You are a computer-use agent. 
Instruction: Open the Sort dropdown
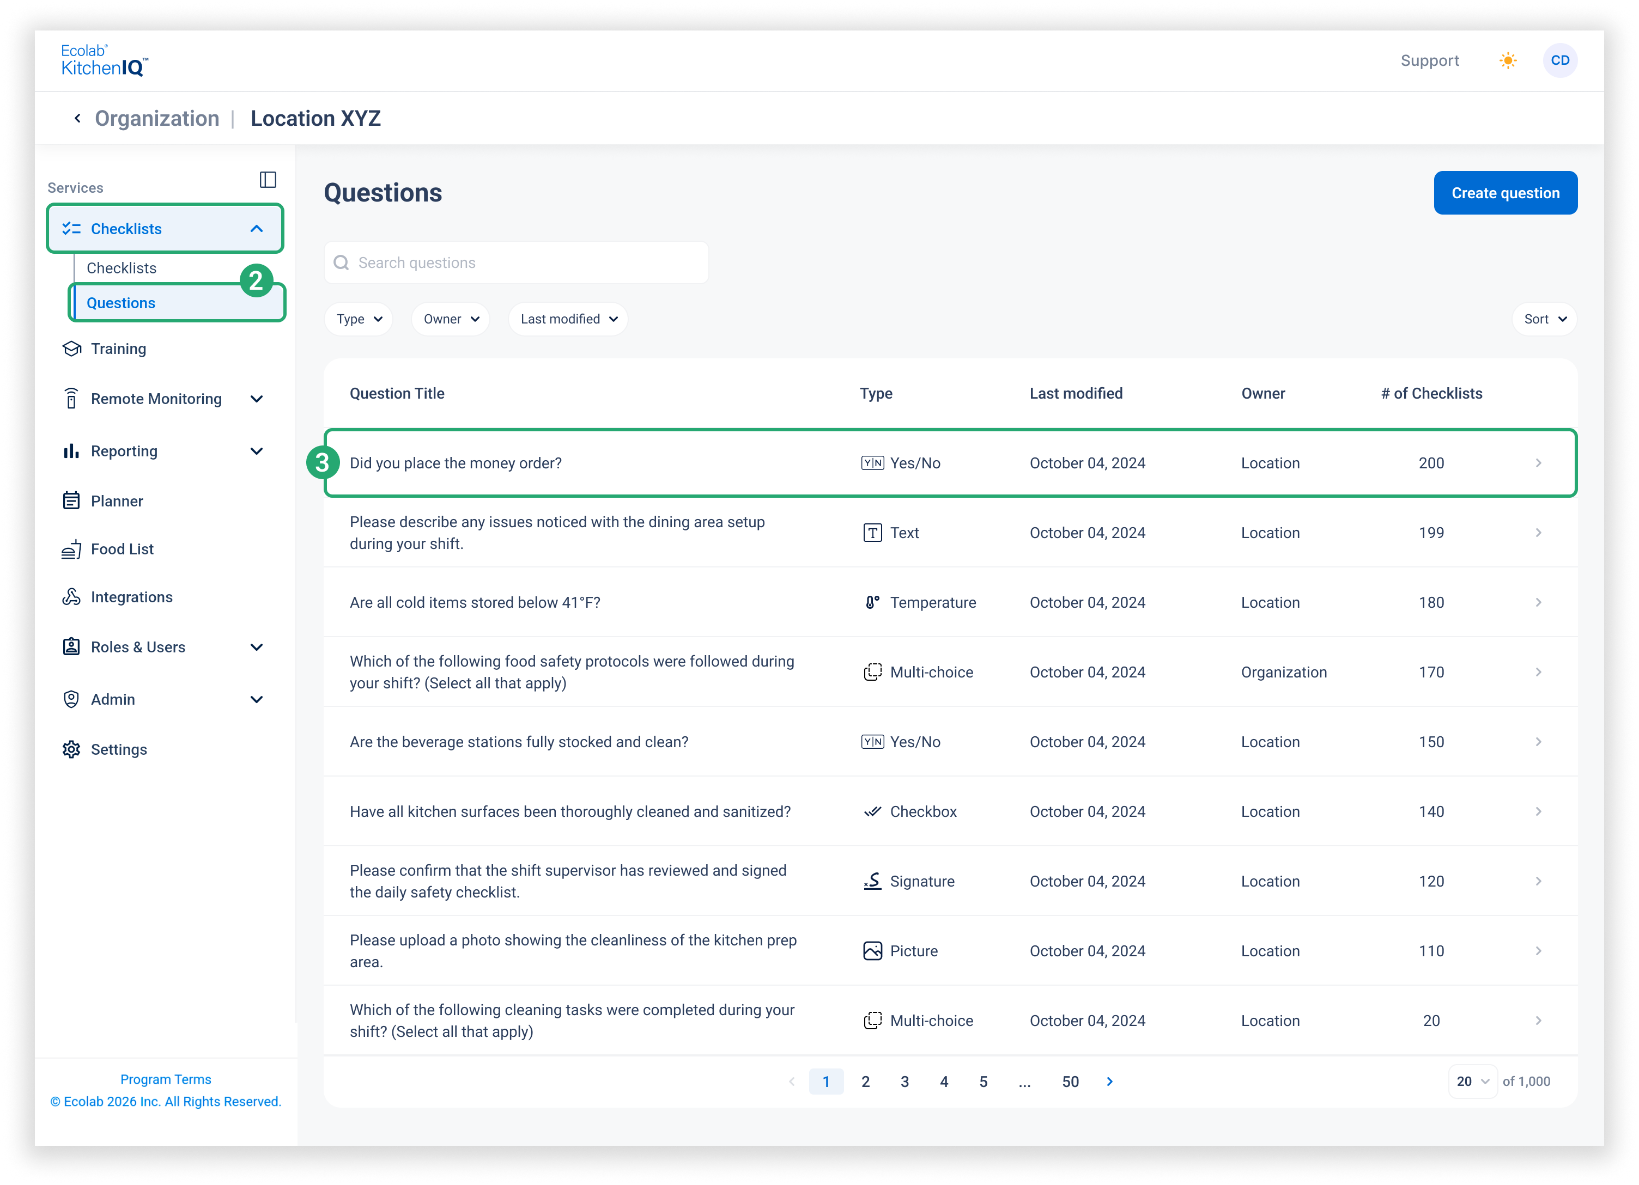pos(1544,319)
